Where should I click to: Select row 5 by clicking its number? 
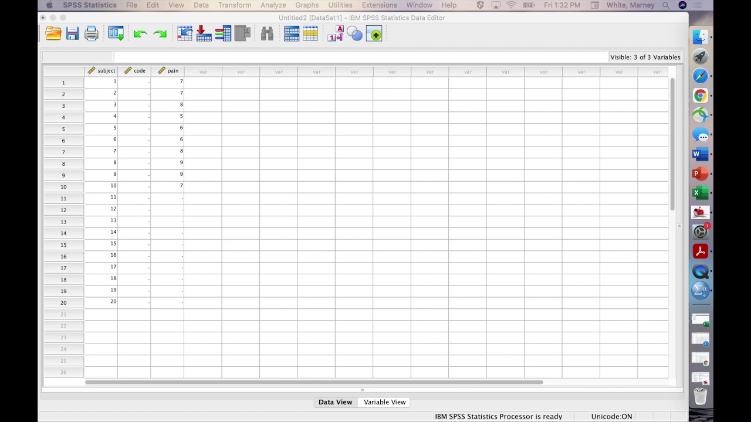[63, 128]
